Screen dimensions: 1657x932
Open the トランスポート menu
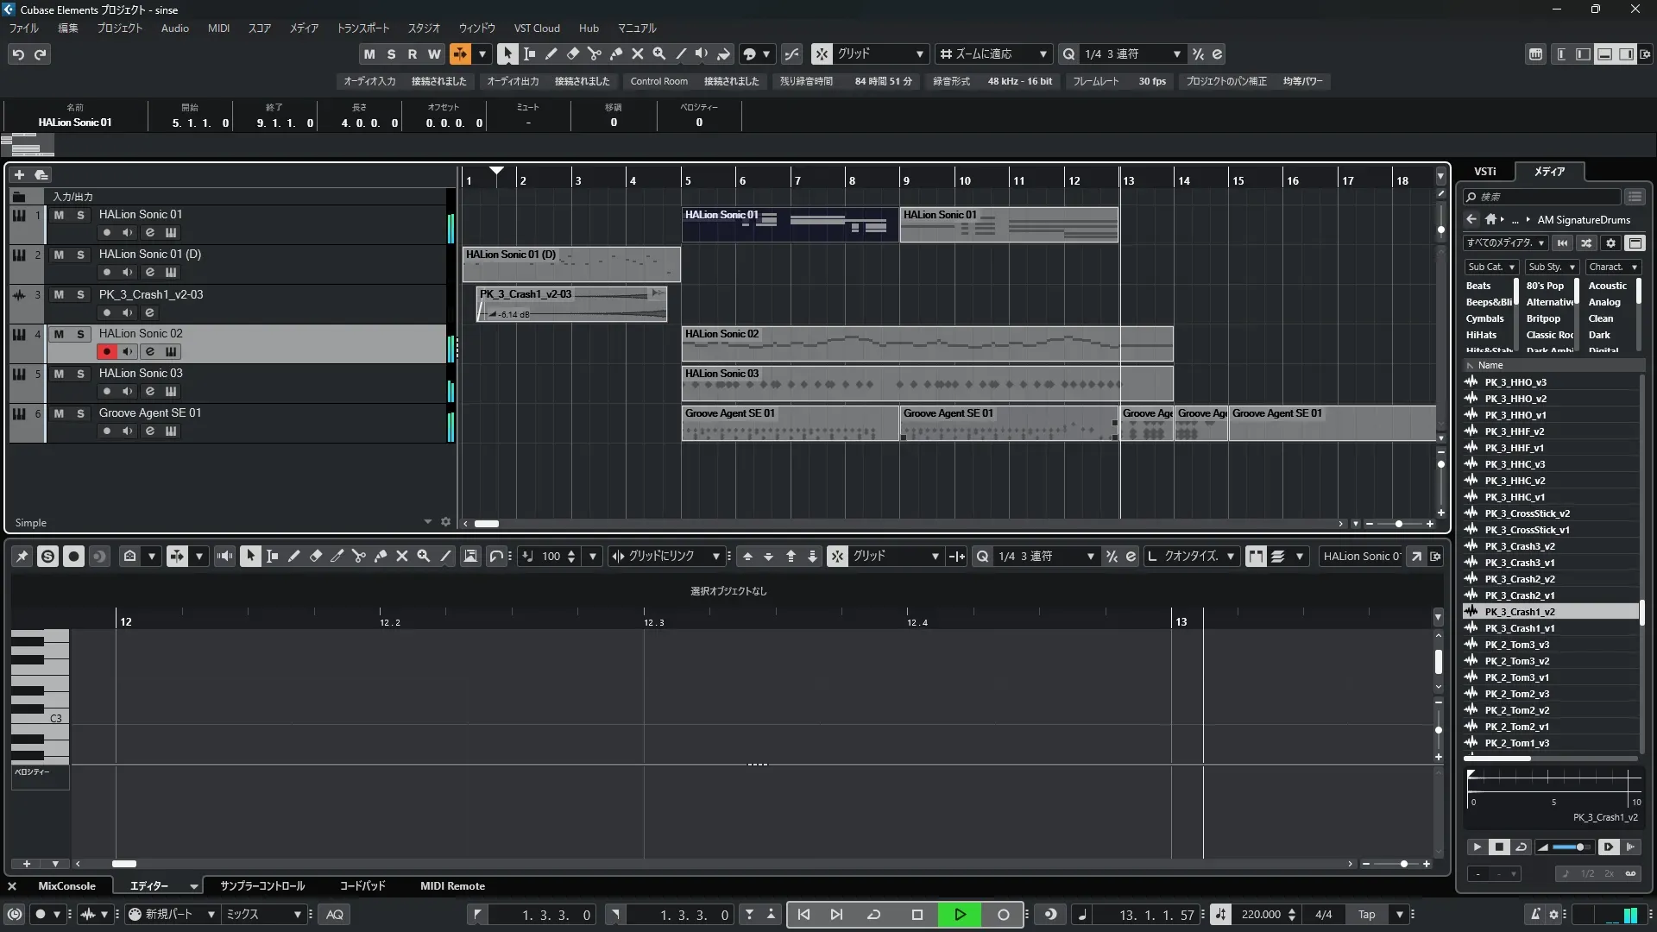coord(362,28)
